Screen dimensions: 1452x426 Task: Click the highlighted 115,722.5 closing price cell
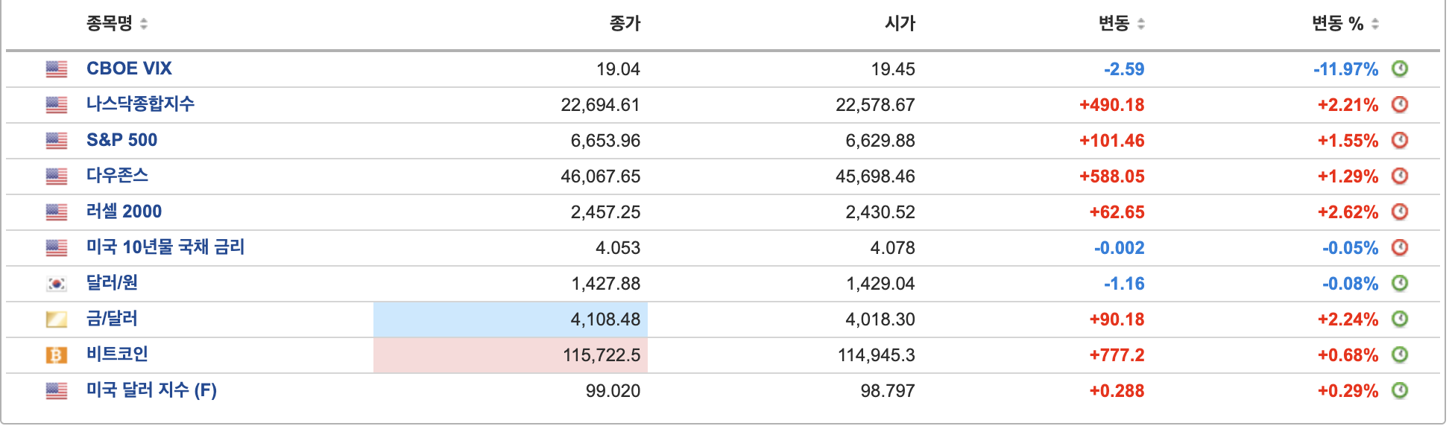[511, 355]
